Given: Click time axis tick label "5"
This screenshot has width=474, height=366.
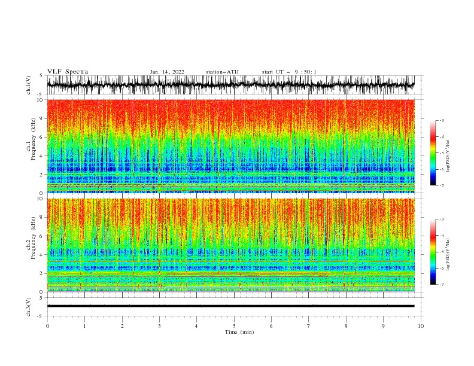Looking at the screenshot, I should click(234, 326).
